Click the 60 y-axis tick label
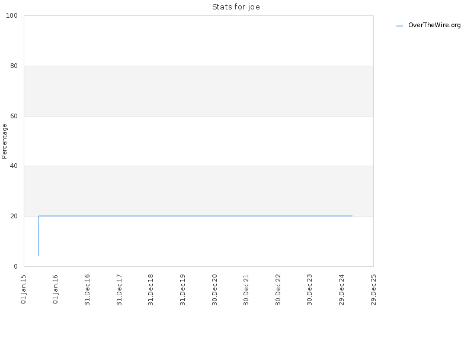This screenshot has width=474, height=355. [14, 116]
